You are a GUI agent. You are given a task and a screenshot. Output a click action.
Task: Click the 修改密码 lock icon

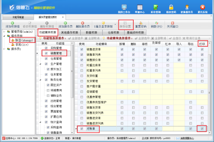click(x=171, y=7)
